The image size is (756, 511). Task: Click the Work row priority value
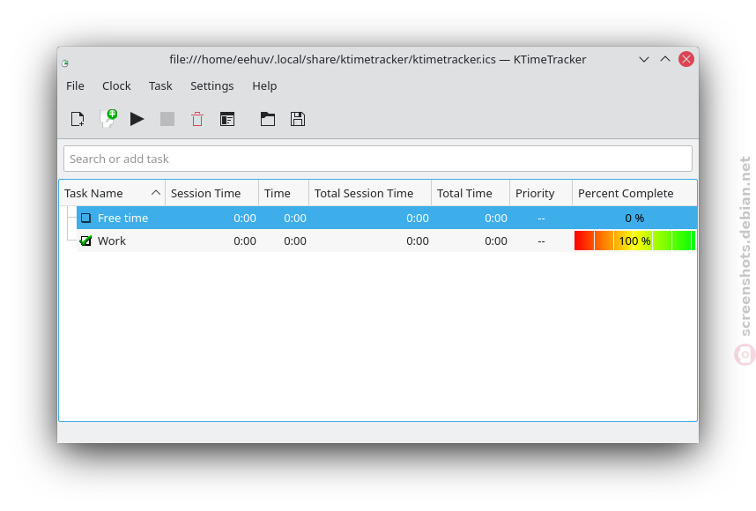point(541,241)
